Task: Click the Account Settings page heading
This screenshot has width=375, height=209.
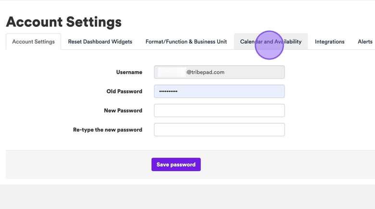Action: point(63,22)
